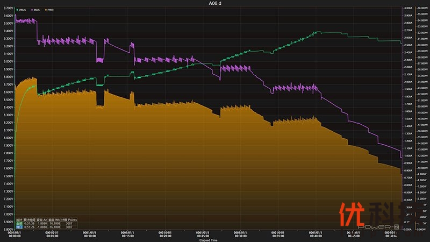Toggle the VBUS series in the legend
The width and height of the screenshot is (430, 242).
pyautogui.click(x=24, y=10)
